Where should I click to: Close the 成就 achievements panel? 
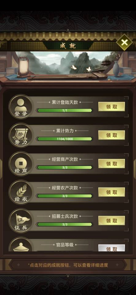point(125,42)
